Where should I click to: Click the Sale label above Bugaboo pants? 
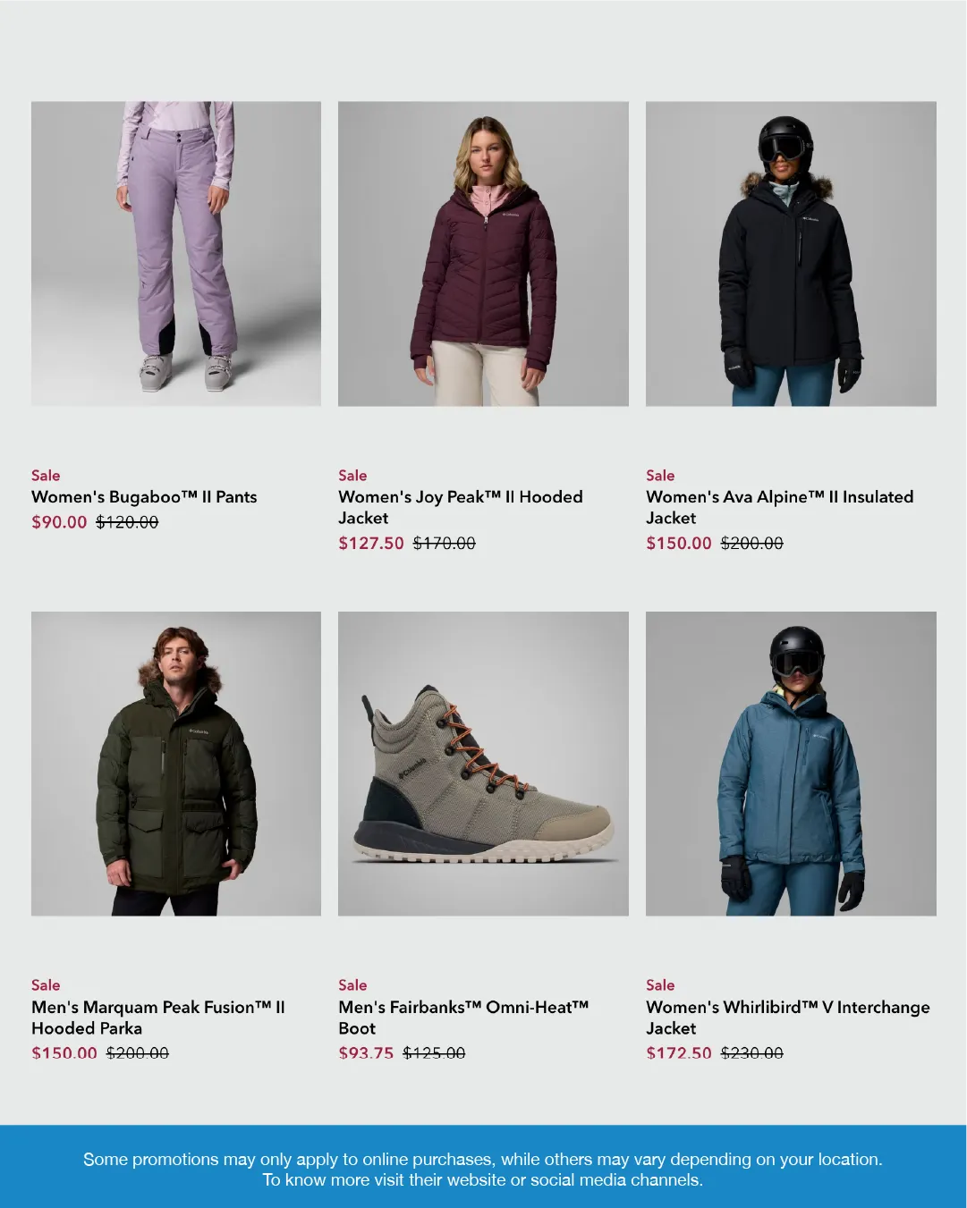46,476
